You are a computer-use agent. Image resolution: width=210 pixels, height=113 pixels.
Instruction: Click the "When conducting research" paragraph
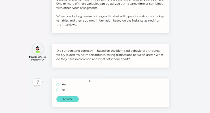[110, 20]
